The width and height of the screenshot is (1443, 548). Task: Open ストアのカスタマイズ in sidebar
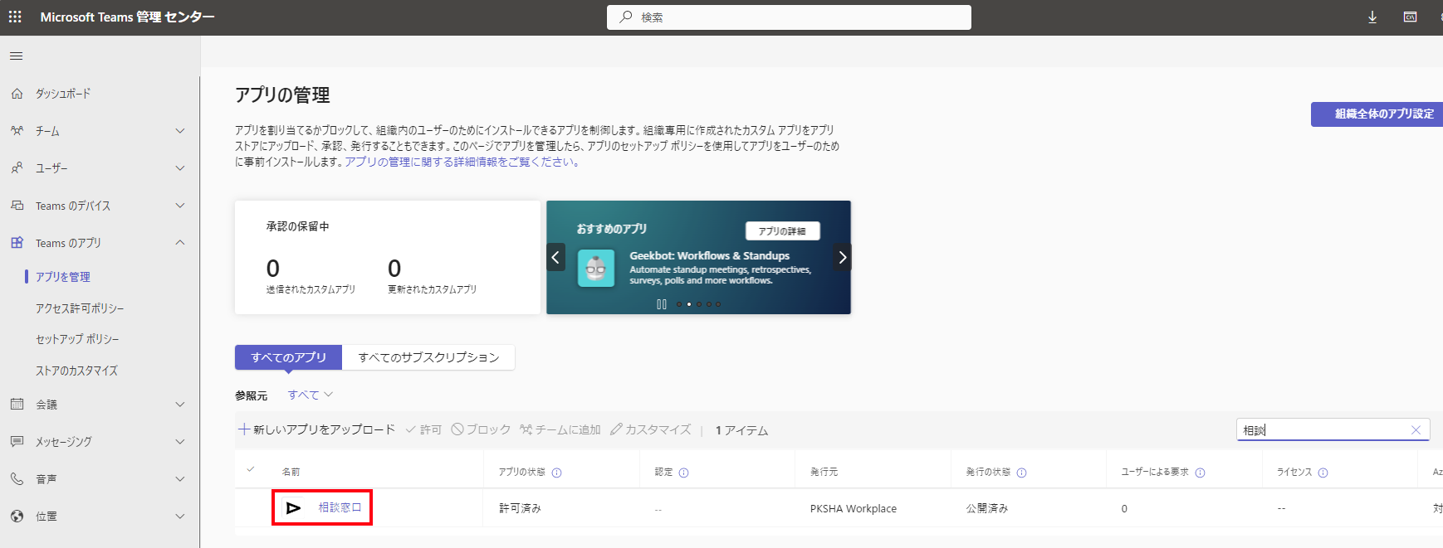(x=76, y=371)
